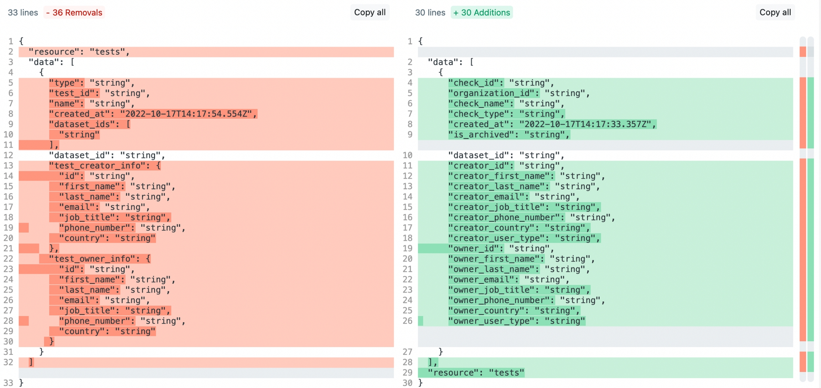Click the 36 Removals badge

(74, 12)
